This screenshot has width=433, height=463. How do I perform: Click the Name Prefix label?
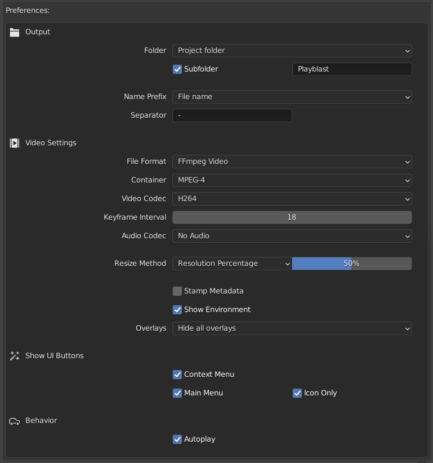pyautogui.click(x=145, y=97)
